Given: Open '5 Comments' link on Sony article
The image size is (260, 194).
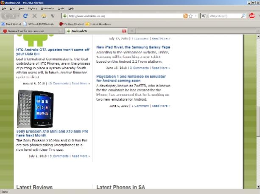Looking at the screenshot, I should coord(59,156).
